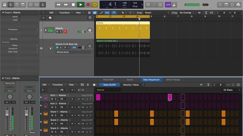Switch to the Smart Tempo tab

[x=173, y=80]
